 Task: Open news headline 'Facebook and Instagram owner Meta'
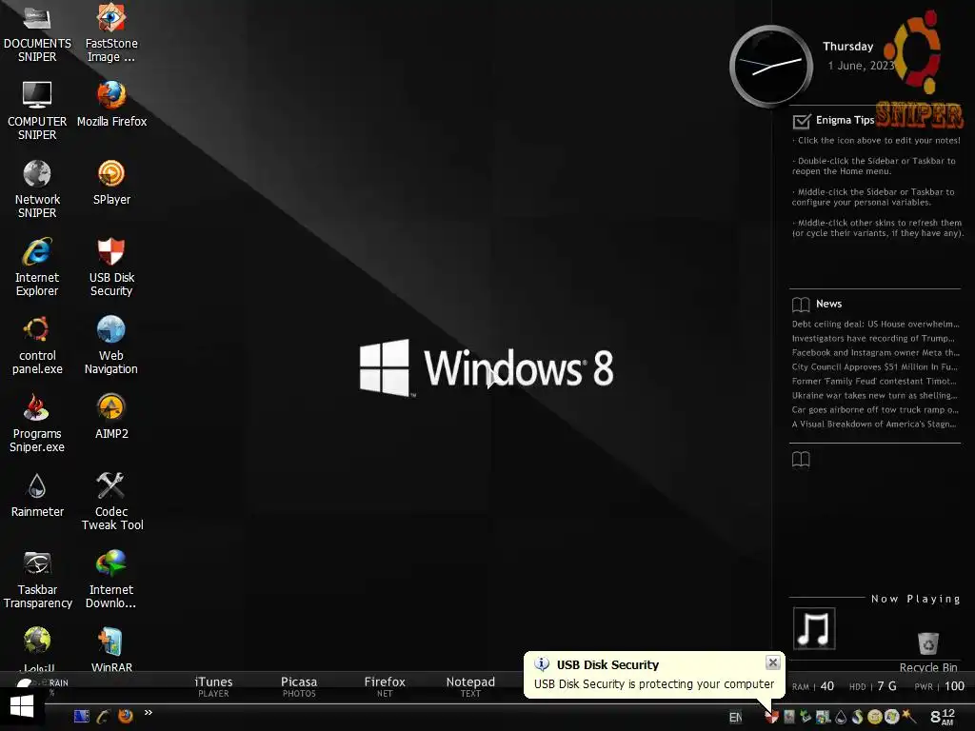click(x=876, y=352)
